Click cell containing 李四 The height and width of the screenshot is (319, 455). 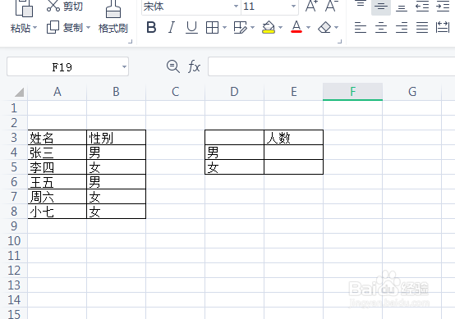pos(57,167)
